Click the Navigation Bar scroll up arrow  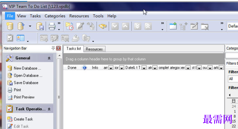tap(59, 56)
